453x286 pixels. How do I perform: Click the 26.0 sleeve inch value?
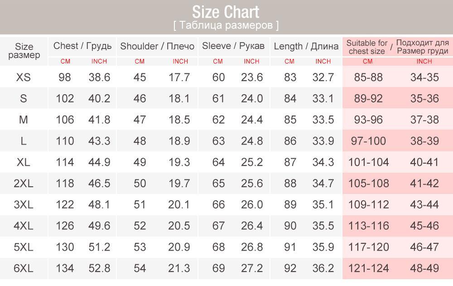tap(252, 205)
